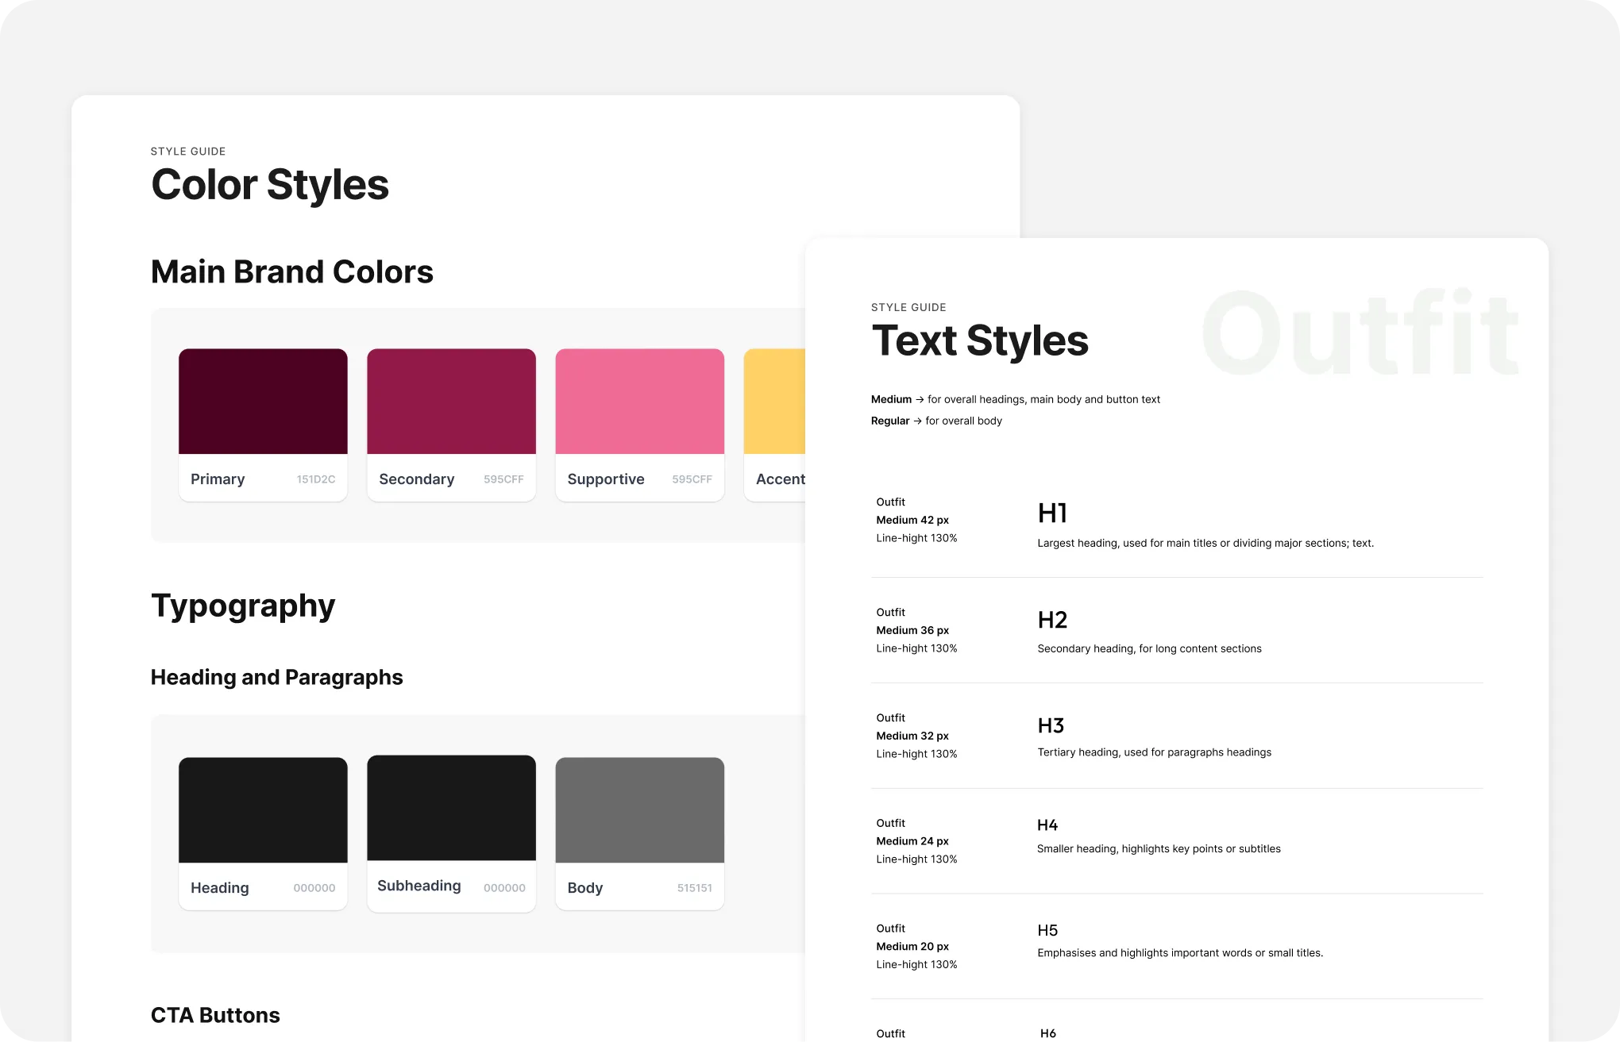
Task: Select the Body gray color swatch
Action: 639,809
